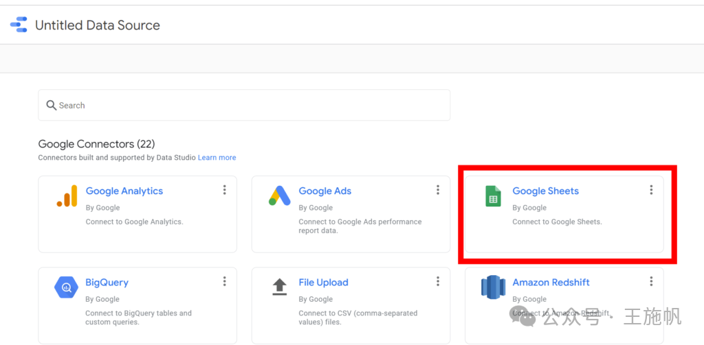
Task: Click 'Connect to Google Analytics.' description
Action: pyautogui.click(x=135, y=222)
